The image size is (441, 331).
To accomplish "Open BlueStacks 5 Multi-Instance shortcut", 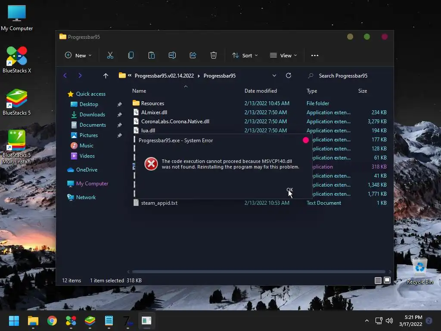I will pyautogui.click(x=17, y=147).
